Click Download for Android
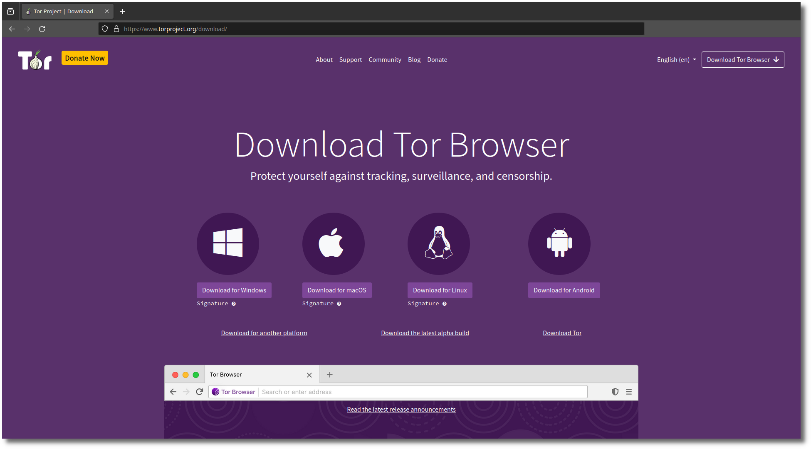Viewport: 811px width, 449px height. pyautogui.click(x=564, y=290)
